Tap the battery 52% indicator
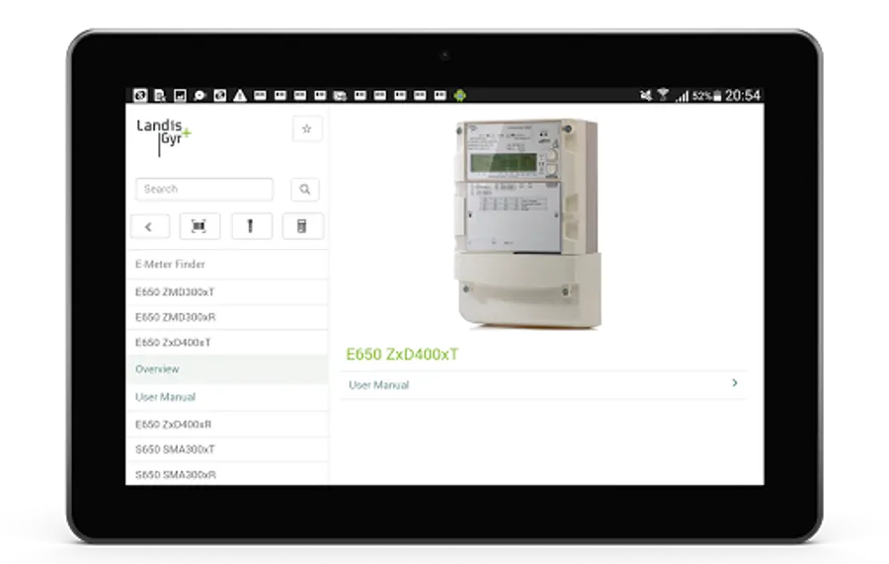The image size is (889, 564). (x=706, y=96)
